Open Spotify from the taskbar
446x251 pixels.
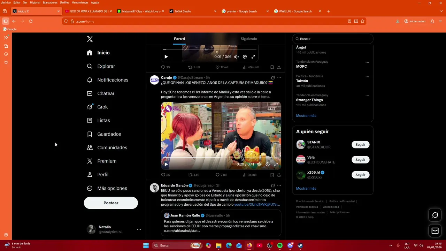click(280, 245)
